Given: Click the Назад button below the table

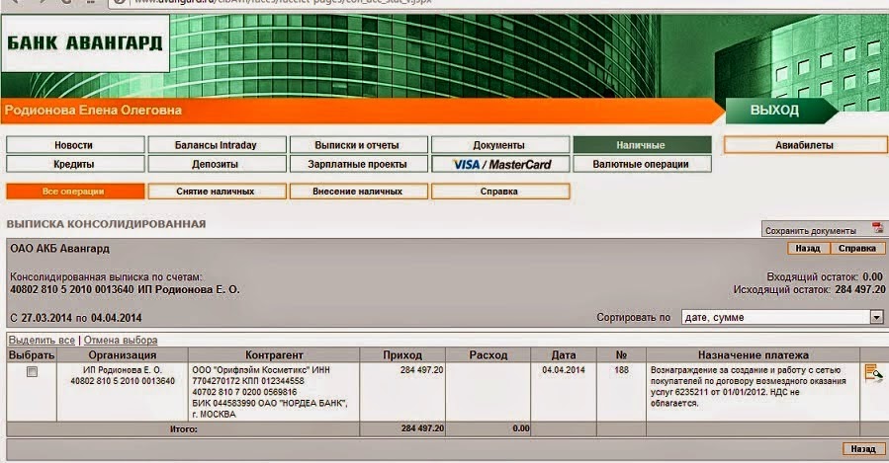Looking at the screenshot, I should pos(863,449).
